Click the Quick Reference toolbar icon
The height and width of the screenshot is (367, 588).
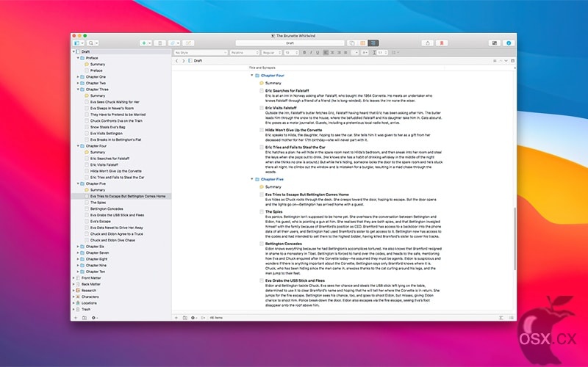pos(188,43)
